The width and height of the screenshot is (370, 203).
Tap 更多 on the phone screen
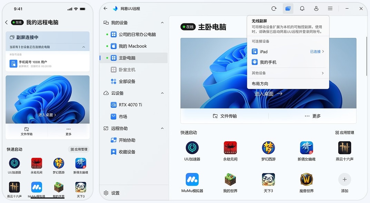click(68, 131)
